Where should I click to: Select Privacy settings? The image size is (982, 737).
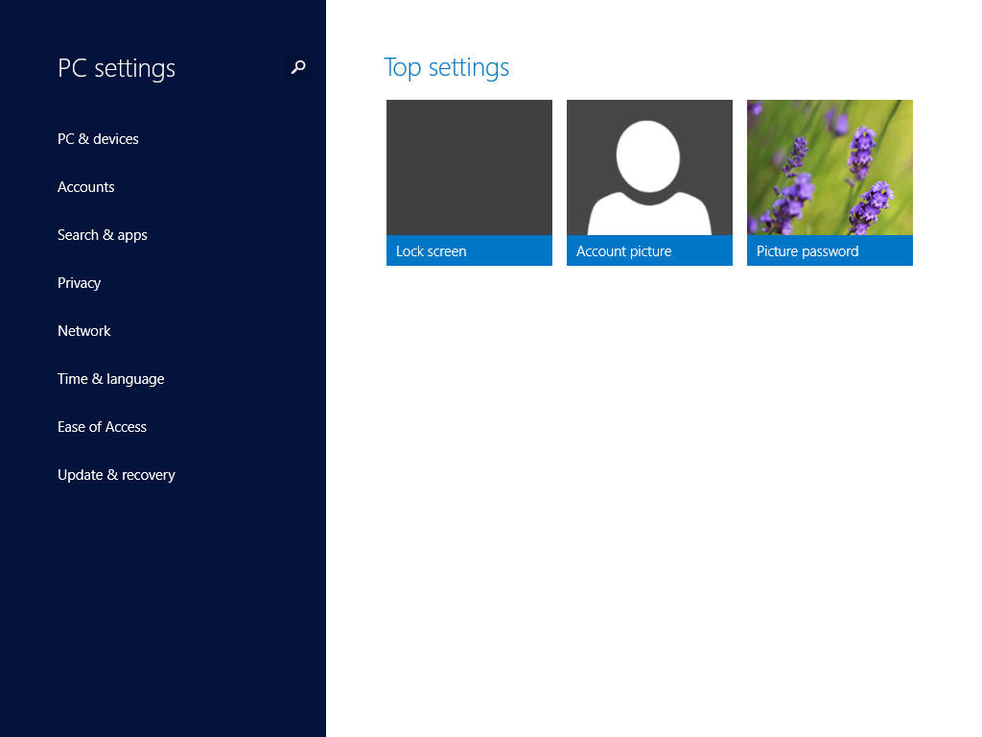[79, 282]
